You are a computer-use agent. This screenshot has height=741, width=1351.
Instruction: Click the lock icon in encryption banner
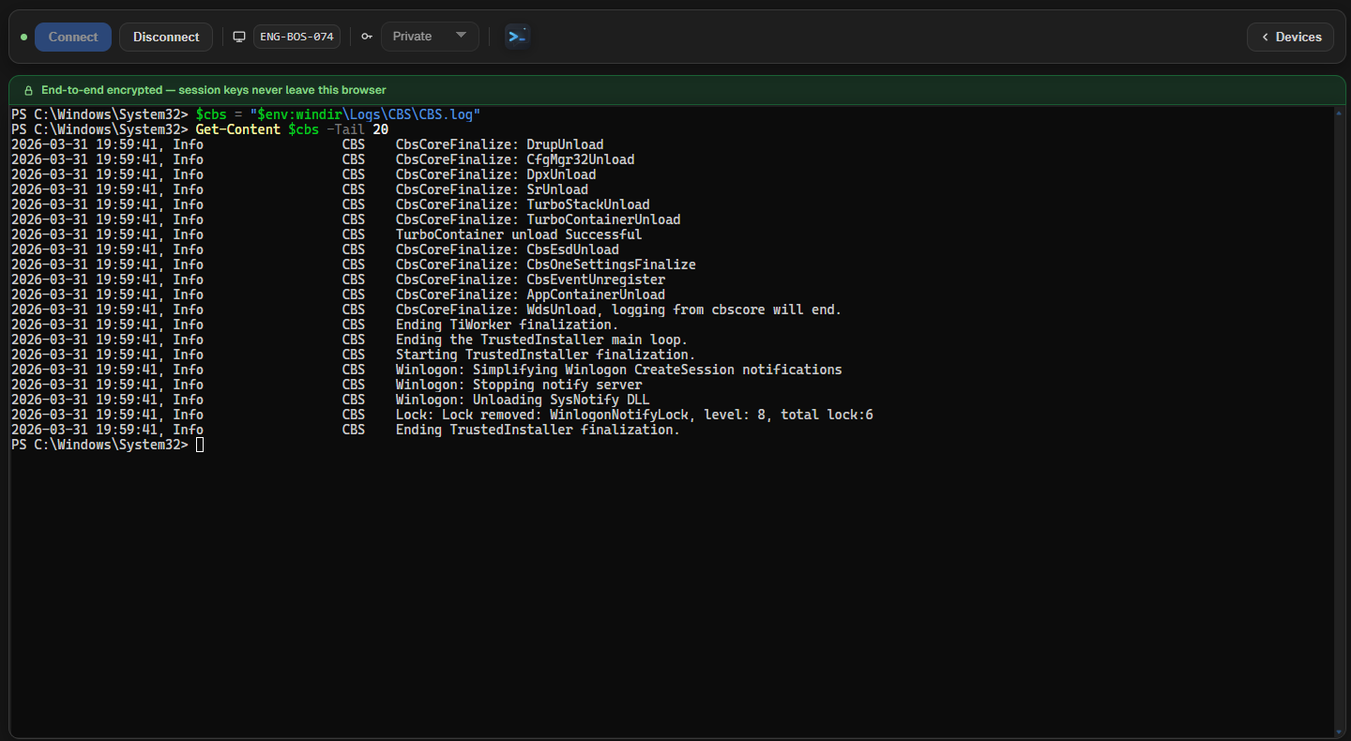click(x=28, y=90)
